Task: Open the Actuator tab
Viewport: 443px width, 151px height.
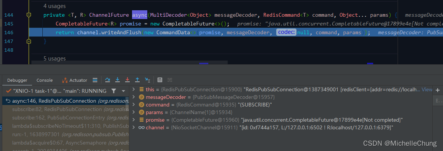Action: [x=74, y=80]
